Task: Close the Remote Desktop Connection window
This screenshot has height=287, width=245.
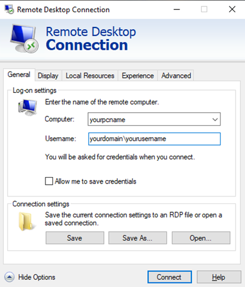Action: click(232, 9)
